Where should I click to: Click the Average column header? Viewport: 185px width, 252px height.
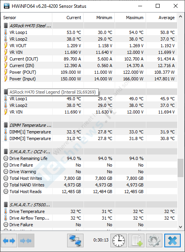tap(162, 18)
